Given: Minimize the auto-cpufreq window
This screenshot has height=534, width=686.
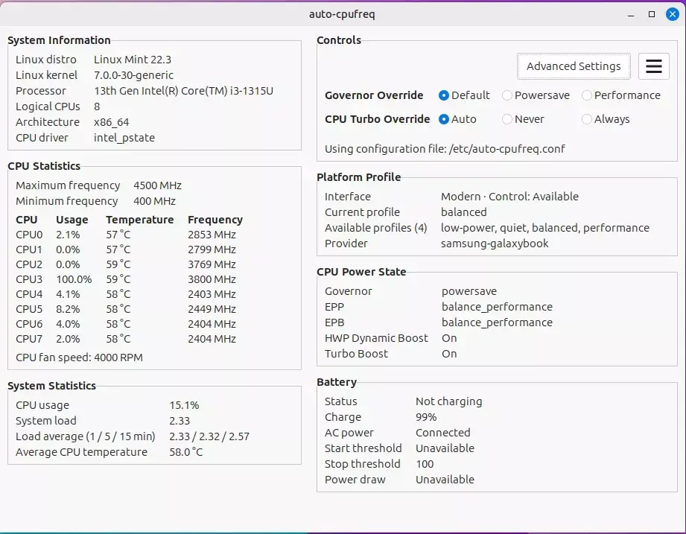Looking at the screenshot, I should (x=631, y=14).
